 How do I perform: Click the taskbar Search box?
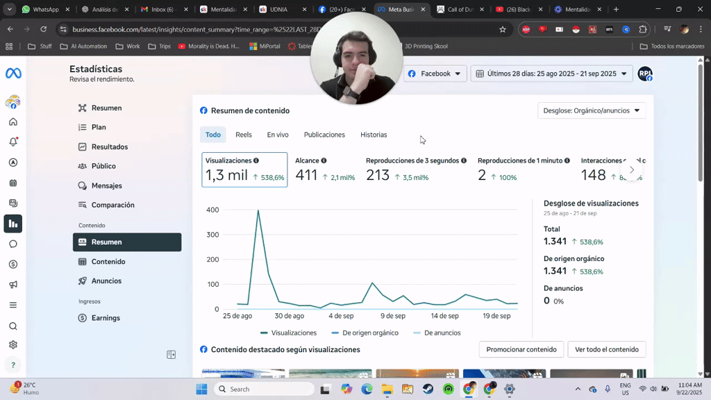click(264, 389)
